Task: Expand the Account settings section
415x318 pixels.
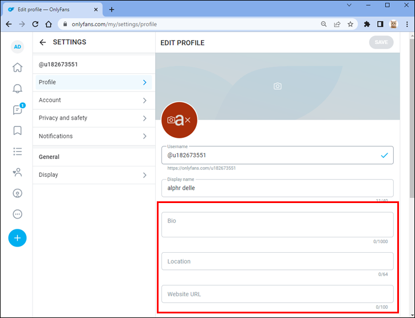Action: click(x=94, y=100)
